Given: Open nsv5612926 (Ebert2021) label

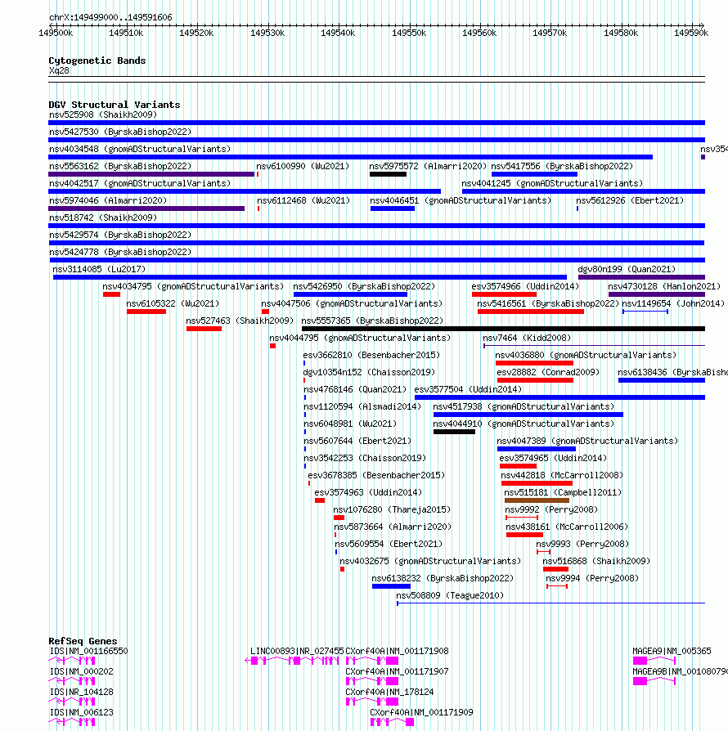Looking at the screenshot, I should pos(630,201).
